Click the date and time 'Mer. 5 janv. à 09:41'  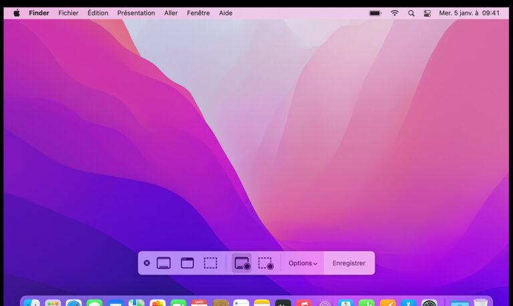pyautogui.click(x=469, y=13)
